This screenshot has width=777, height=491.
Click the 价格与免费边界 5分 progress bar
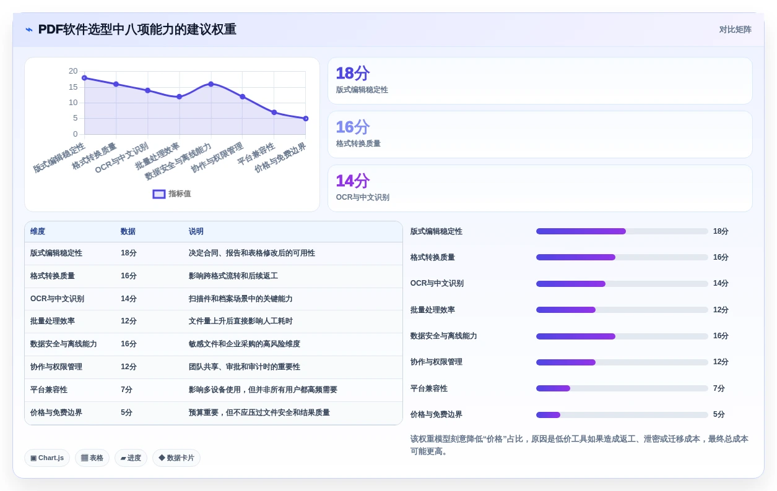622,415
